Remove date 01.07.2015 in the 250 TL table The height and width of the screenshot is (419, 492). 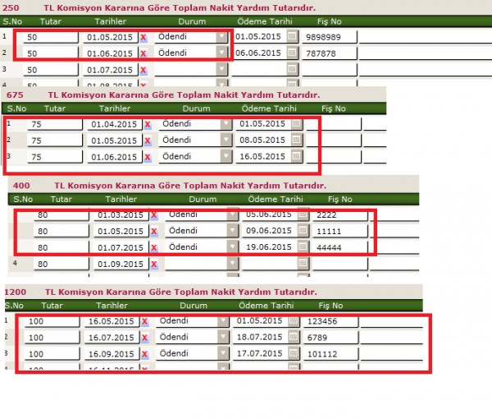143,70
